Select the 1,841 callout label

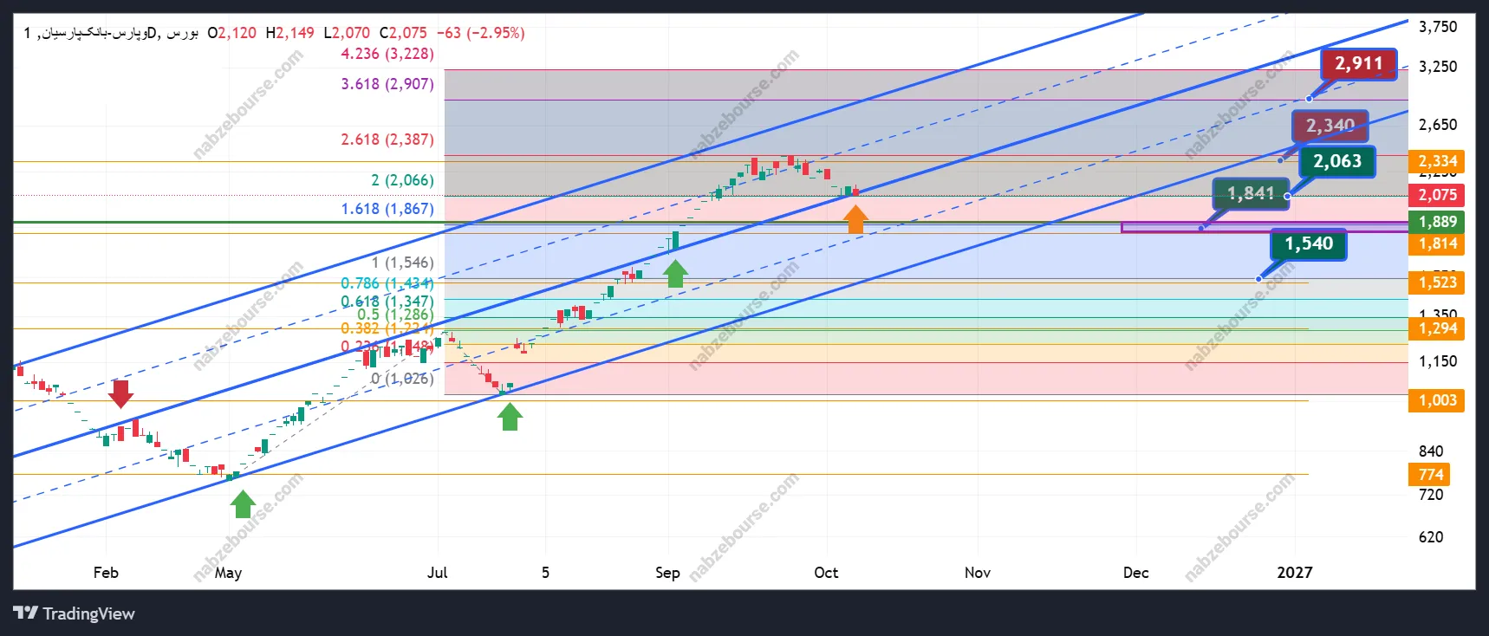[x=1251, y=193]
